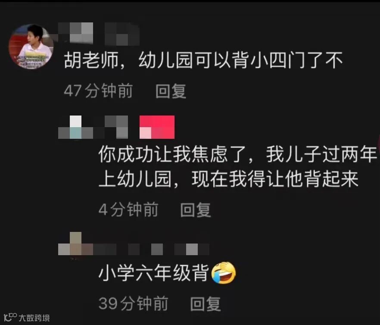380x325 pixels.
Task: Click the 47分钟前 timestamp
Action: (98, 91)
